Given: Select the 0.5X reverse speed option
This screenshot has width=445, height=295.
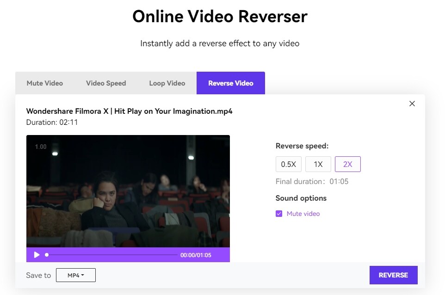Looking at the screenshot, I should pyautogui.click(x=288, y=164).
